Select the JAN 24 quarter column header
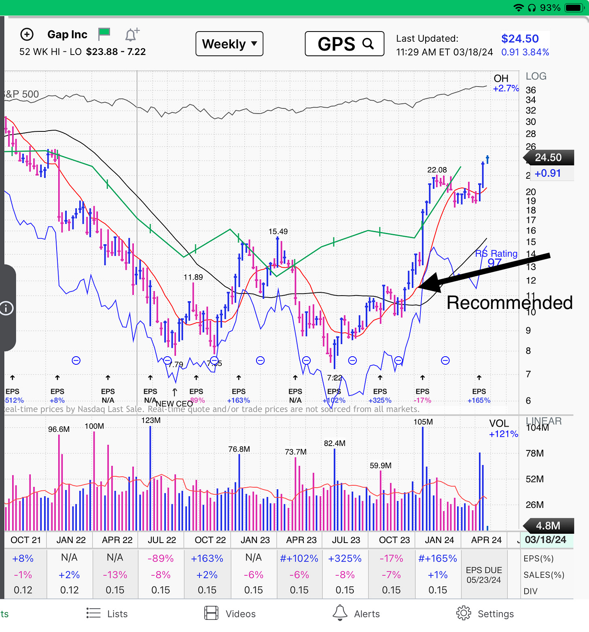 point(439,540)
